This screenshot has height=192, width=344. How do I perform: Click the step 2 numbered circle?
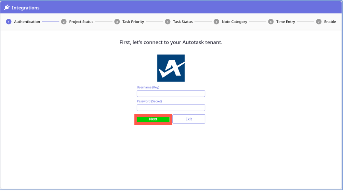click(x=64, y=22)
